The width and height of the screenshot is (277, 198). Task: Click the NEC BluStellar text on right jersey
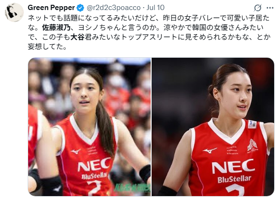coord(234,171)
